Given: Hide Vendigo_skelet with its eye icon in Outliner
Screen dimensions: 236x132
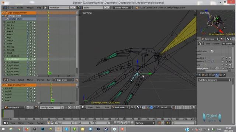Looking at the screenshot, I should 223,69.
